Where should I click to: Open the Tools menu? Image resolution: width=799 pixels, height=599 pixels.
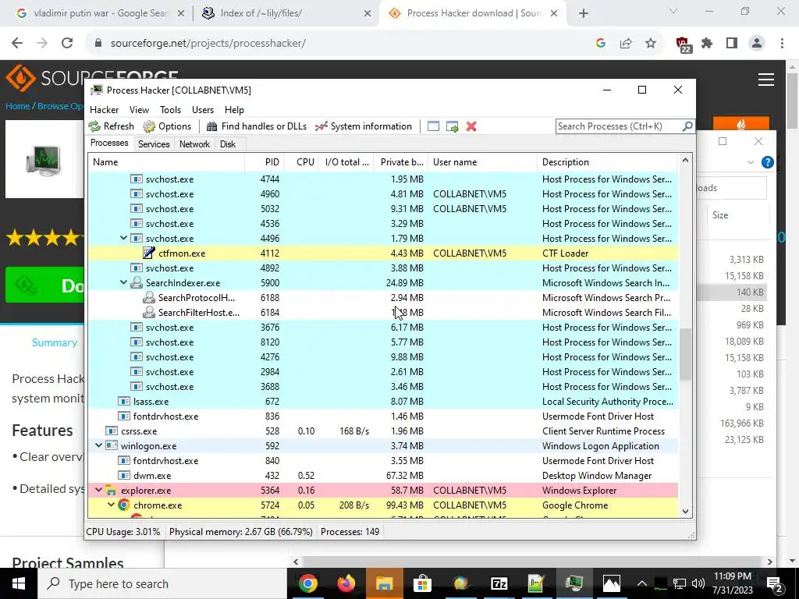click(170, 110)
